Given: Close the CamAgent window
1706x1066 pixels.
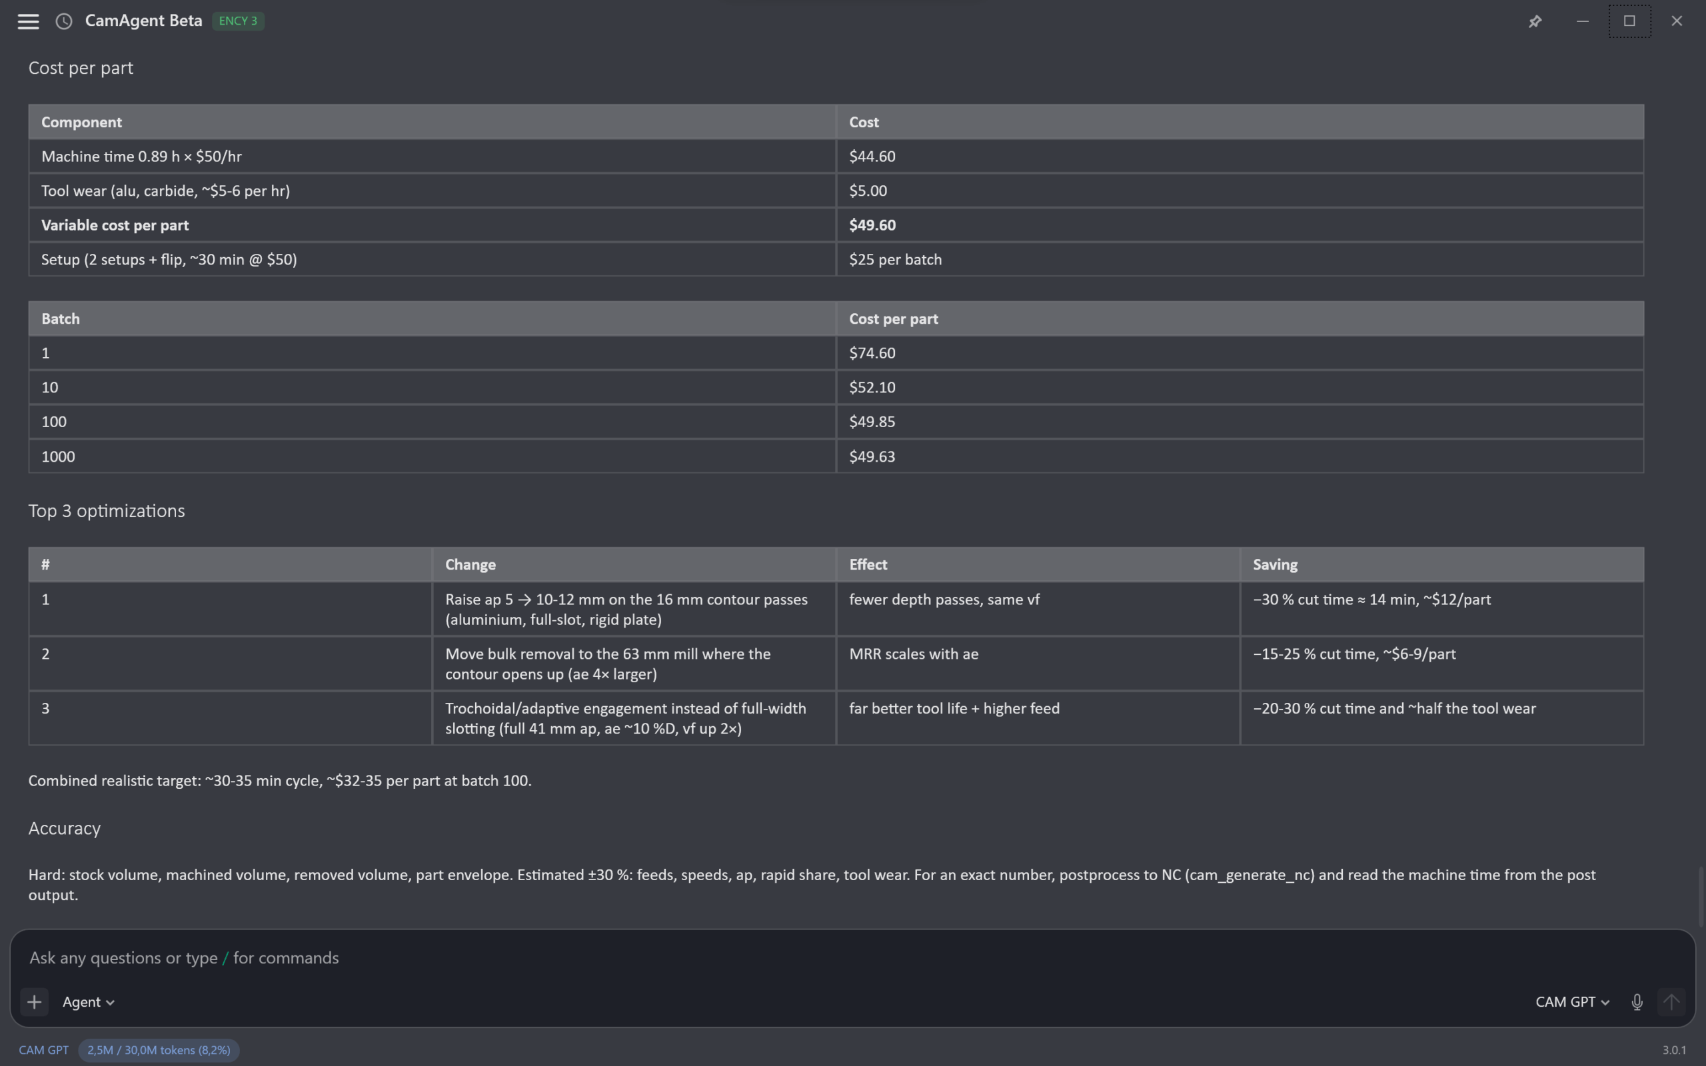Looking at the screenshot, I should click(x=1677, y=21).
